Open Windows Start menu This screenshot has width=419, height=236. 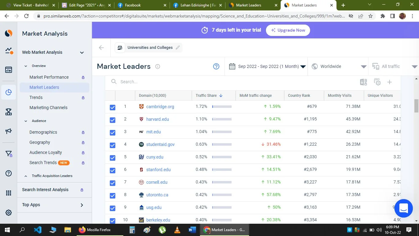point(7,230)
